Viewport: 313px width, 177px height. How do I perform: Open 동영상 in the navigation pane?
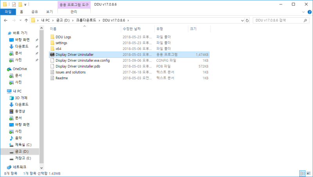pos(20,111)
